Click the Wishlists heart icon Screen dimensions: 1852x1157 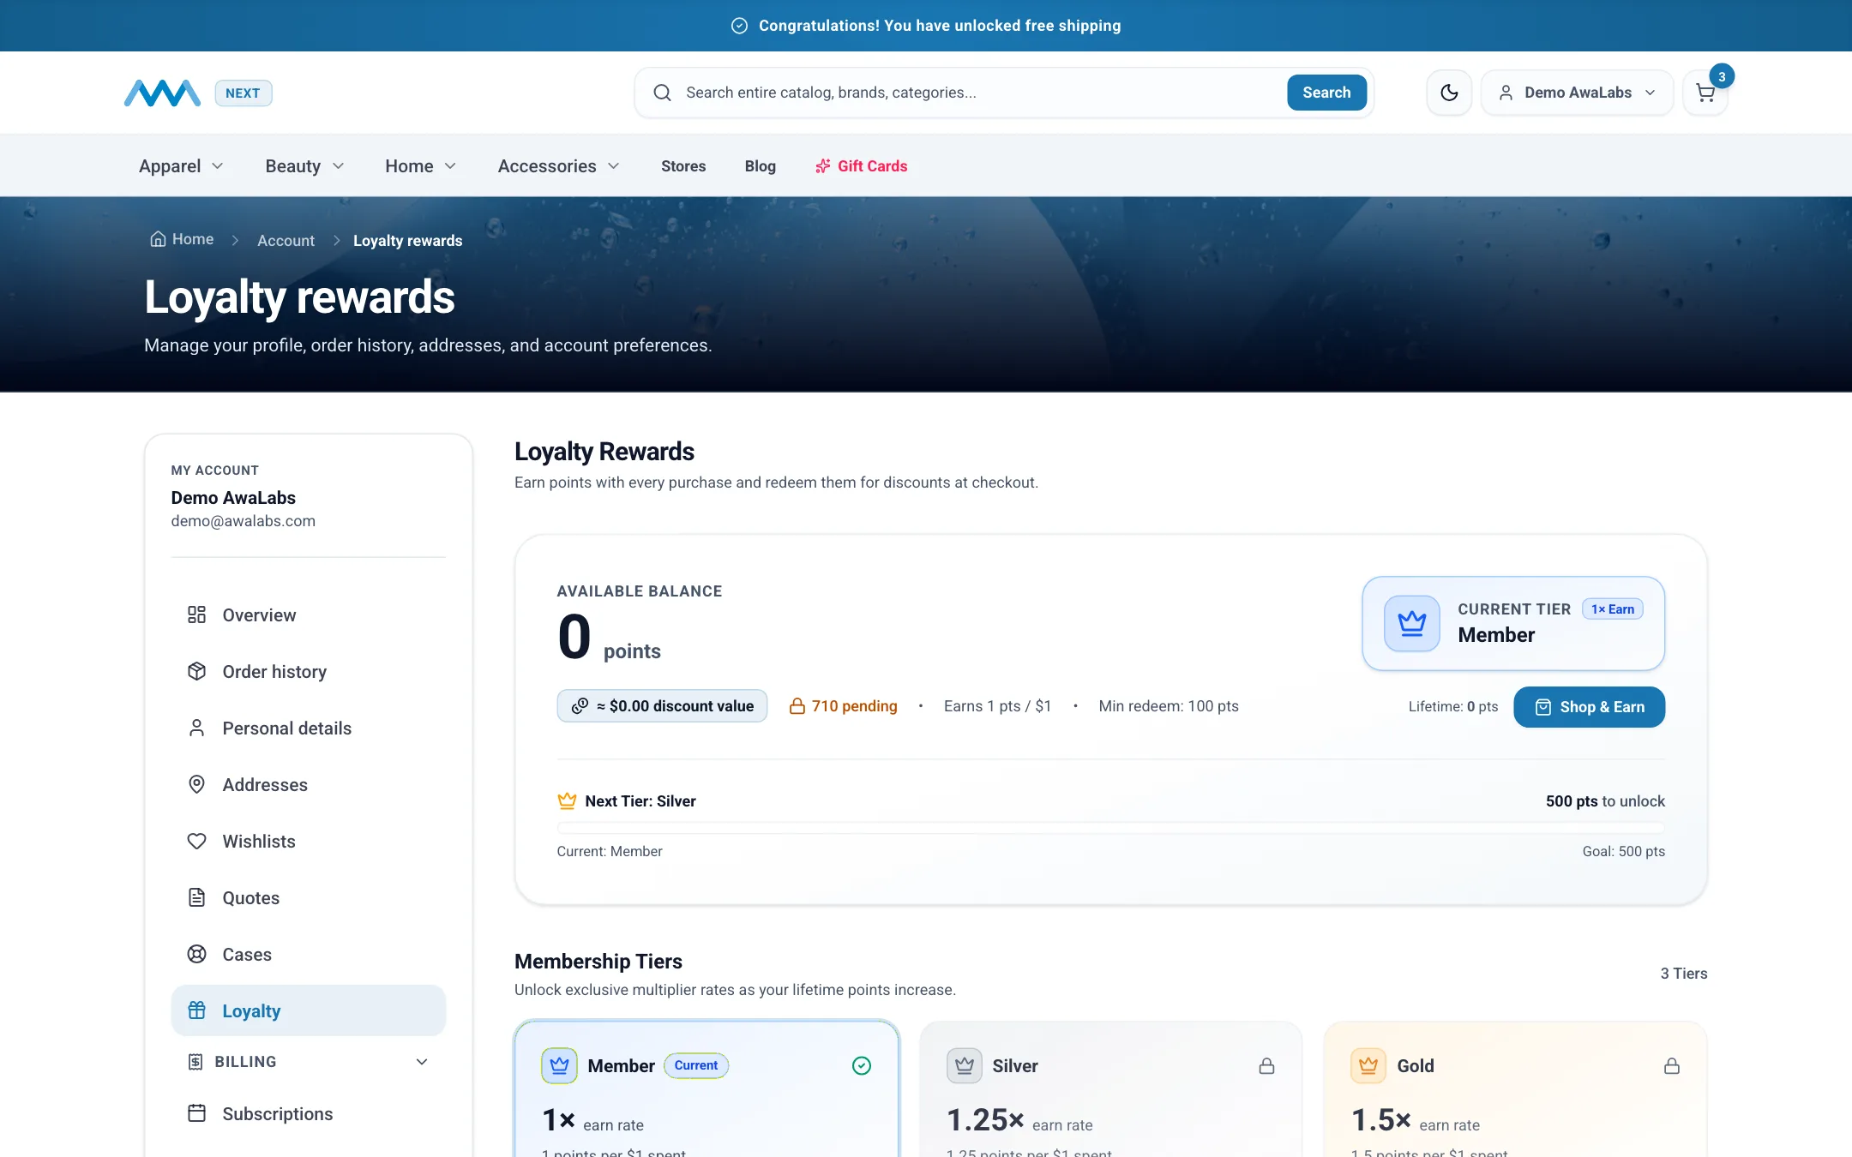coord(196,841)
